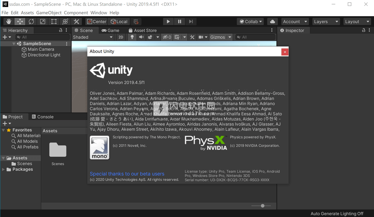Step one frame forward

coord(191,21)
